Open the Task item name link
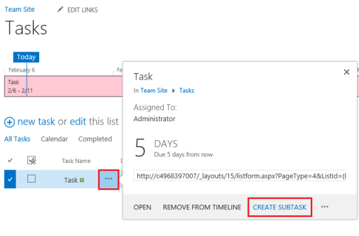 71,180
